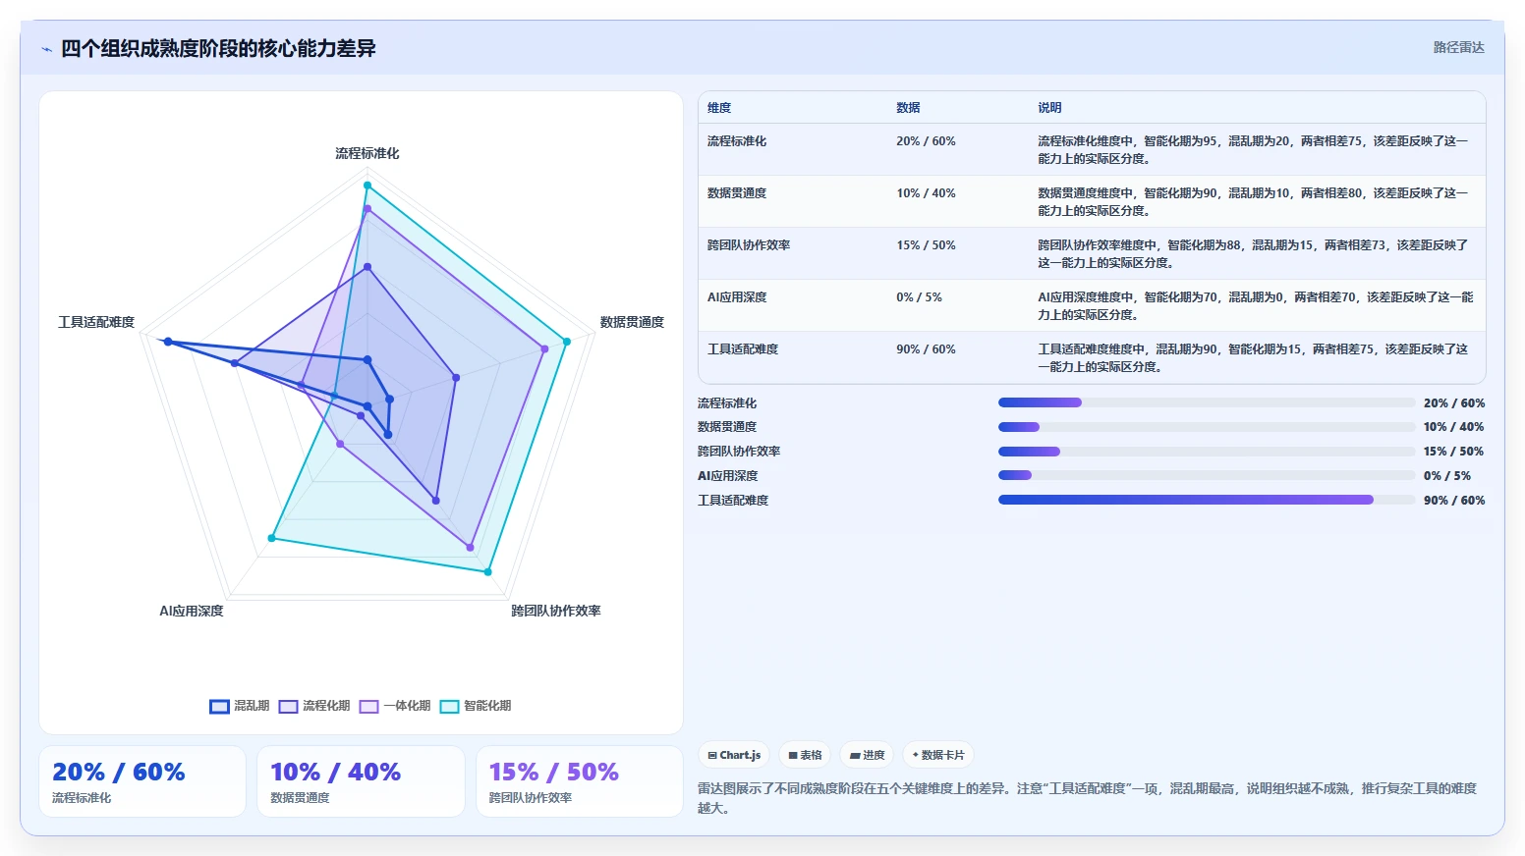1525x856 pixels.
Task: Click the 流程标准化 radar axis label
Action: (367, 153)
